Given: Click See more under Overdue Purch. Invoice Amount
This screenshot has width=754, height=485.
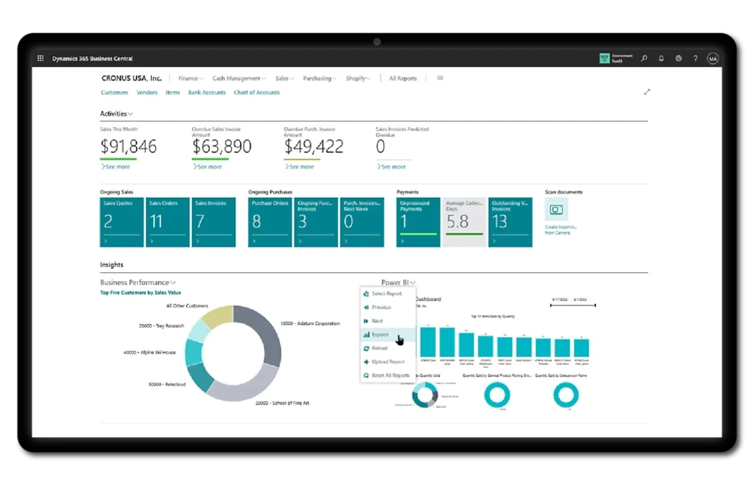Looking at the screenshot, I should [x=300, y=167].
